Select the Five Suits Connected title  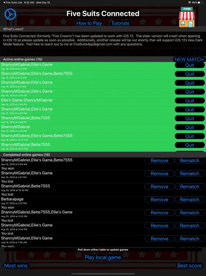pyautogui.click(x=103, y=14)
